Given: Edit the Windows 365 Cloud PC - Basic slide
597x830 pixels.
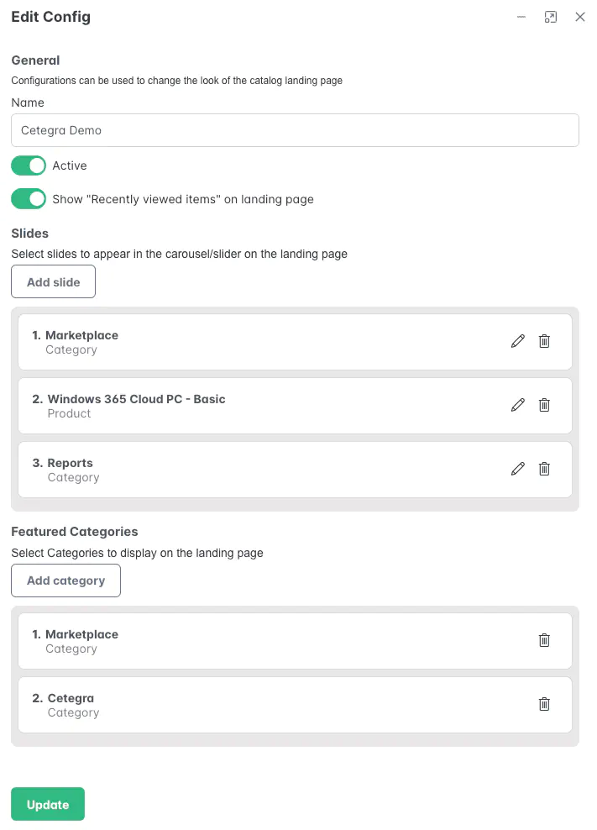Looking at the screenshot, I should coord(517,405).
